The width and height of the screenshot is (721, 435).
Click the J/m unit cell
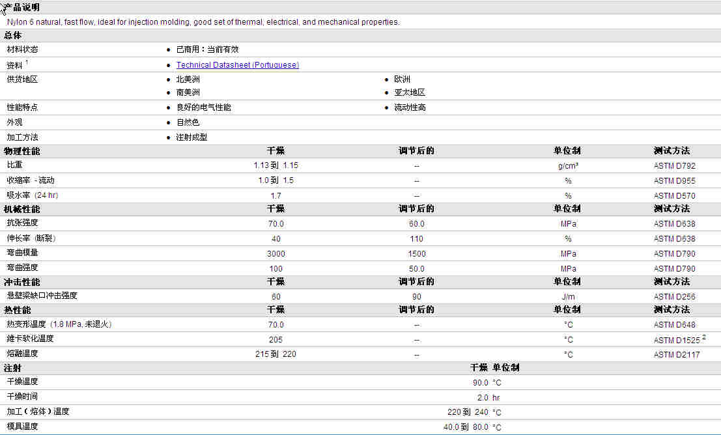568,296
